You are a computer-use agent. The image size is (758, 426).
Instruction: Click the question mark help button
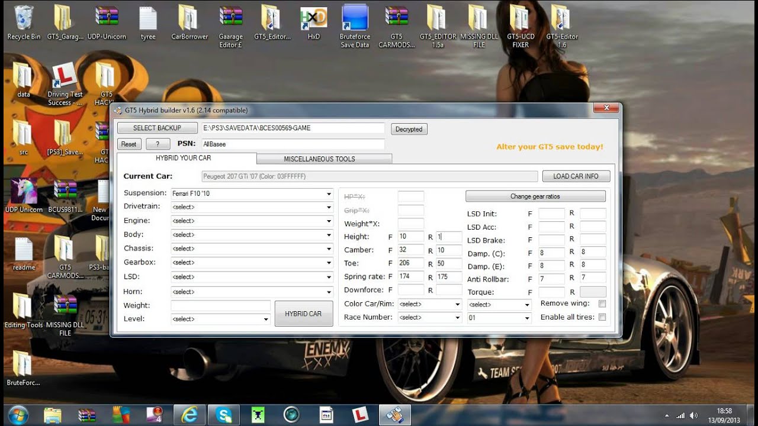(157, 144)
